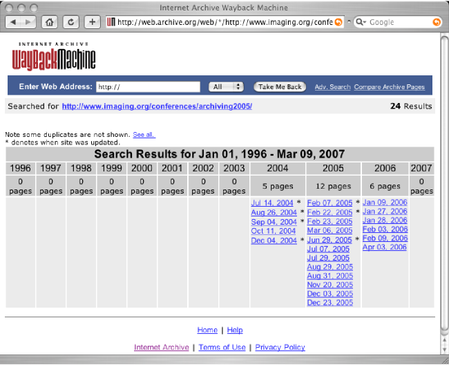The image size is (449, 365).
Task: Click the 2005 year column header
Action: point(333,168)
